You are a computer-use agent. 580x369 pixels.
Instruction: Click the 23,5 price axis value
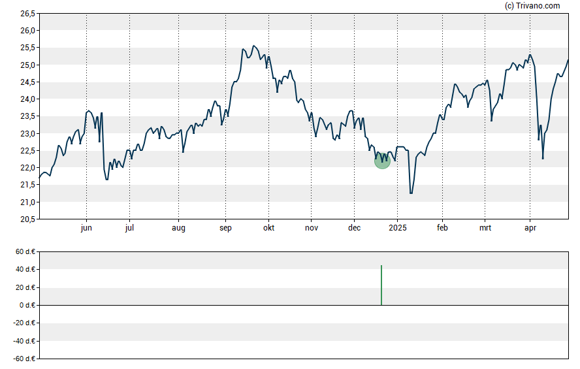[x=27, y=116]
